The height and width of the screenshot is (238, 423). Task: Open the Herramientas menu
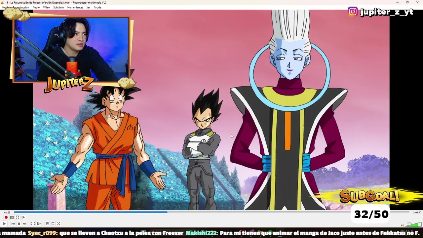[x=75, y=7]
